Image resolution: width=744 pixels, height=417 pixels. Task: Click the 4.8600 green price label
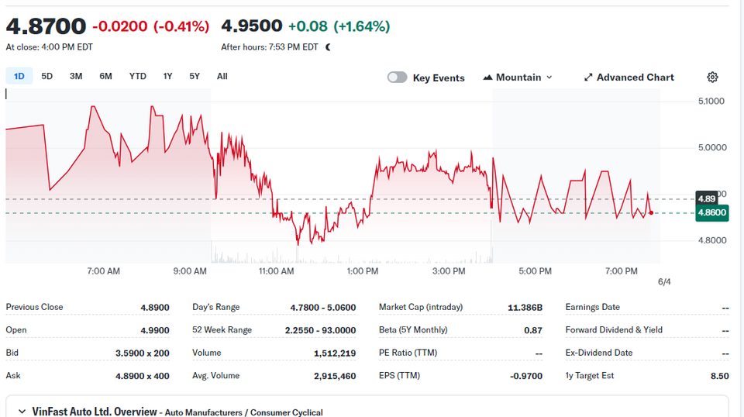[711, 212]
